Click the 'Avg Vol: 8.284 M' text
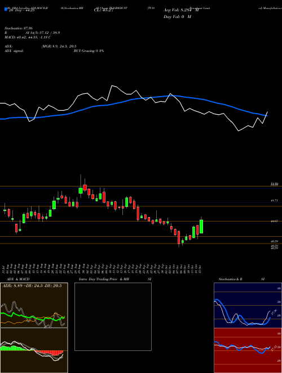 181,10
